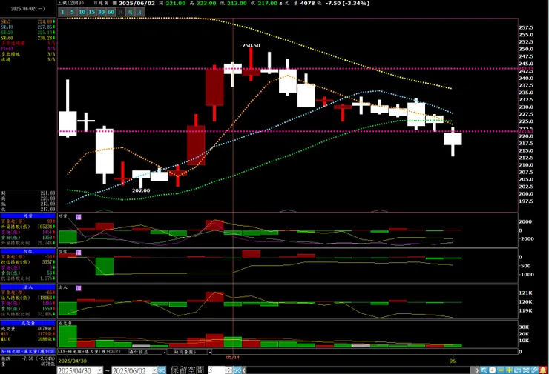
Task: Click the -7.50 (-3.34%) change value in header
Action: point(347,3)
